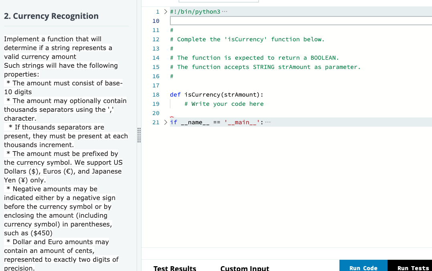
Task: Click line number 17 in the gutter
Action: 155,85
